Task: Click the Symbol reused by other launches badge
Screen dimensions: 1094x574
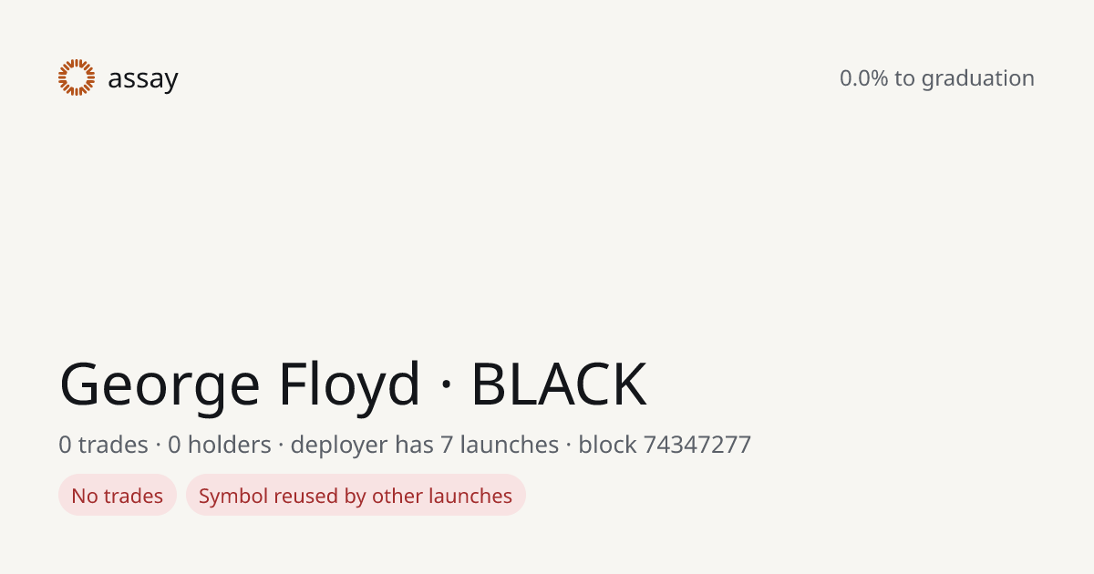Action: pos(356,495)
